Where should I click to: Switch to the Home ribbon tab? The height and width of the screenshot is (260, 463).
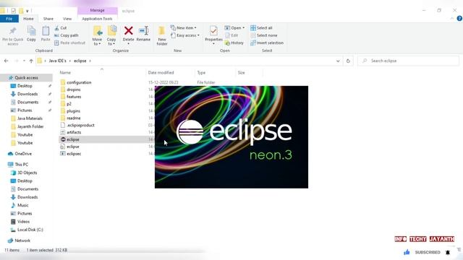point(28,19)
